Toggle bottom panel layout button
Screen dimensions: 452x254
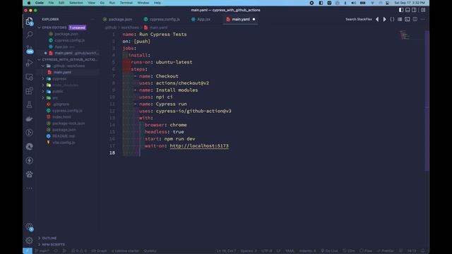pos(408,10)
